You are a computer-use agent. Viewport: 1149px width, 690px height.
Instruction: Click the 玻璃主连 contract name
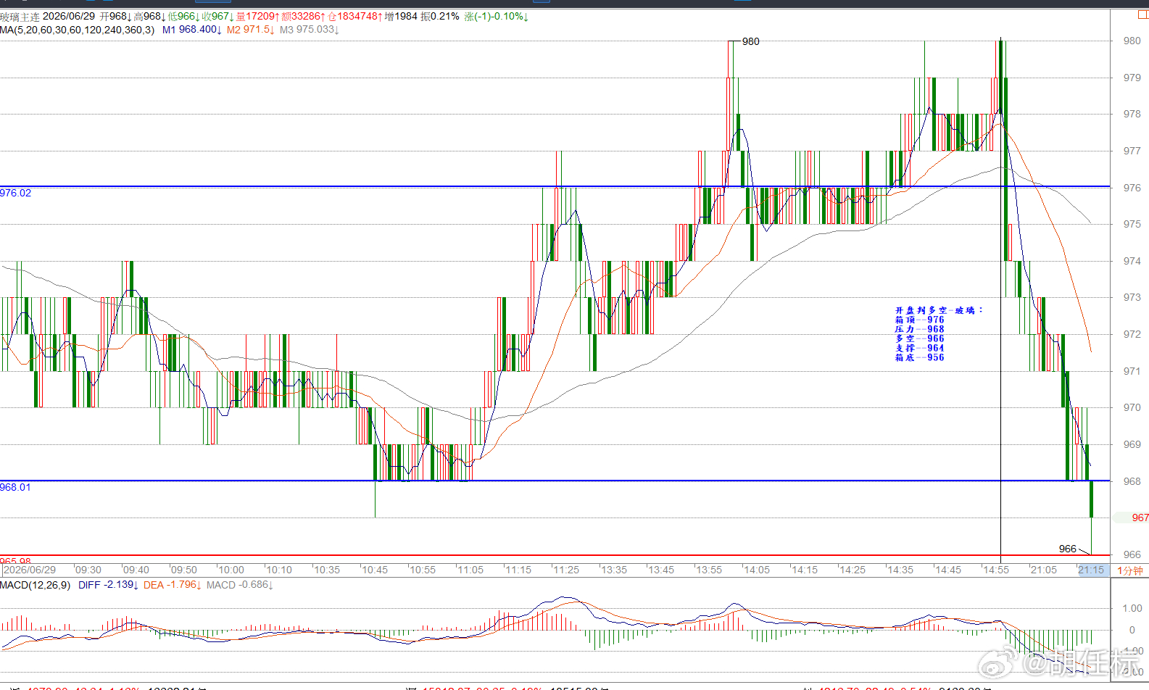click(20, 16)
